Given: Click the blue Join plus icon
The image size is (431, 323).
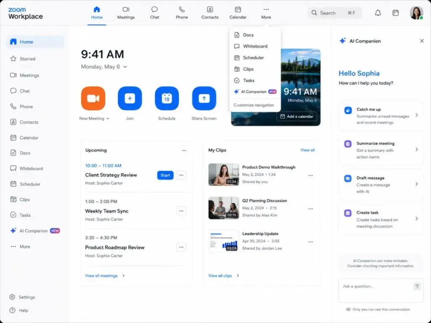Looking at the screenshot, I should click(130, 98).
